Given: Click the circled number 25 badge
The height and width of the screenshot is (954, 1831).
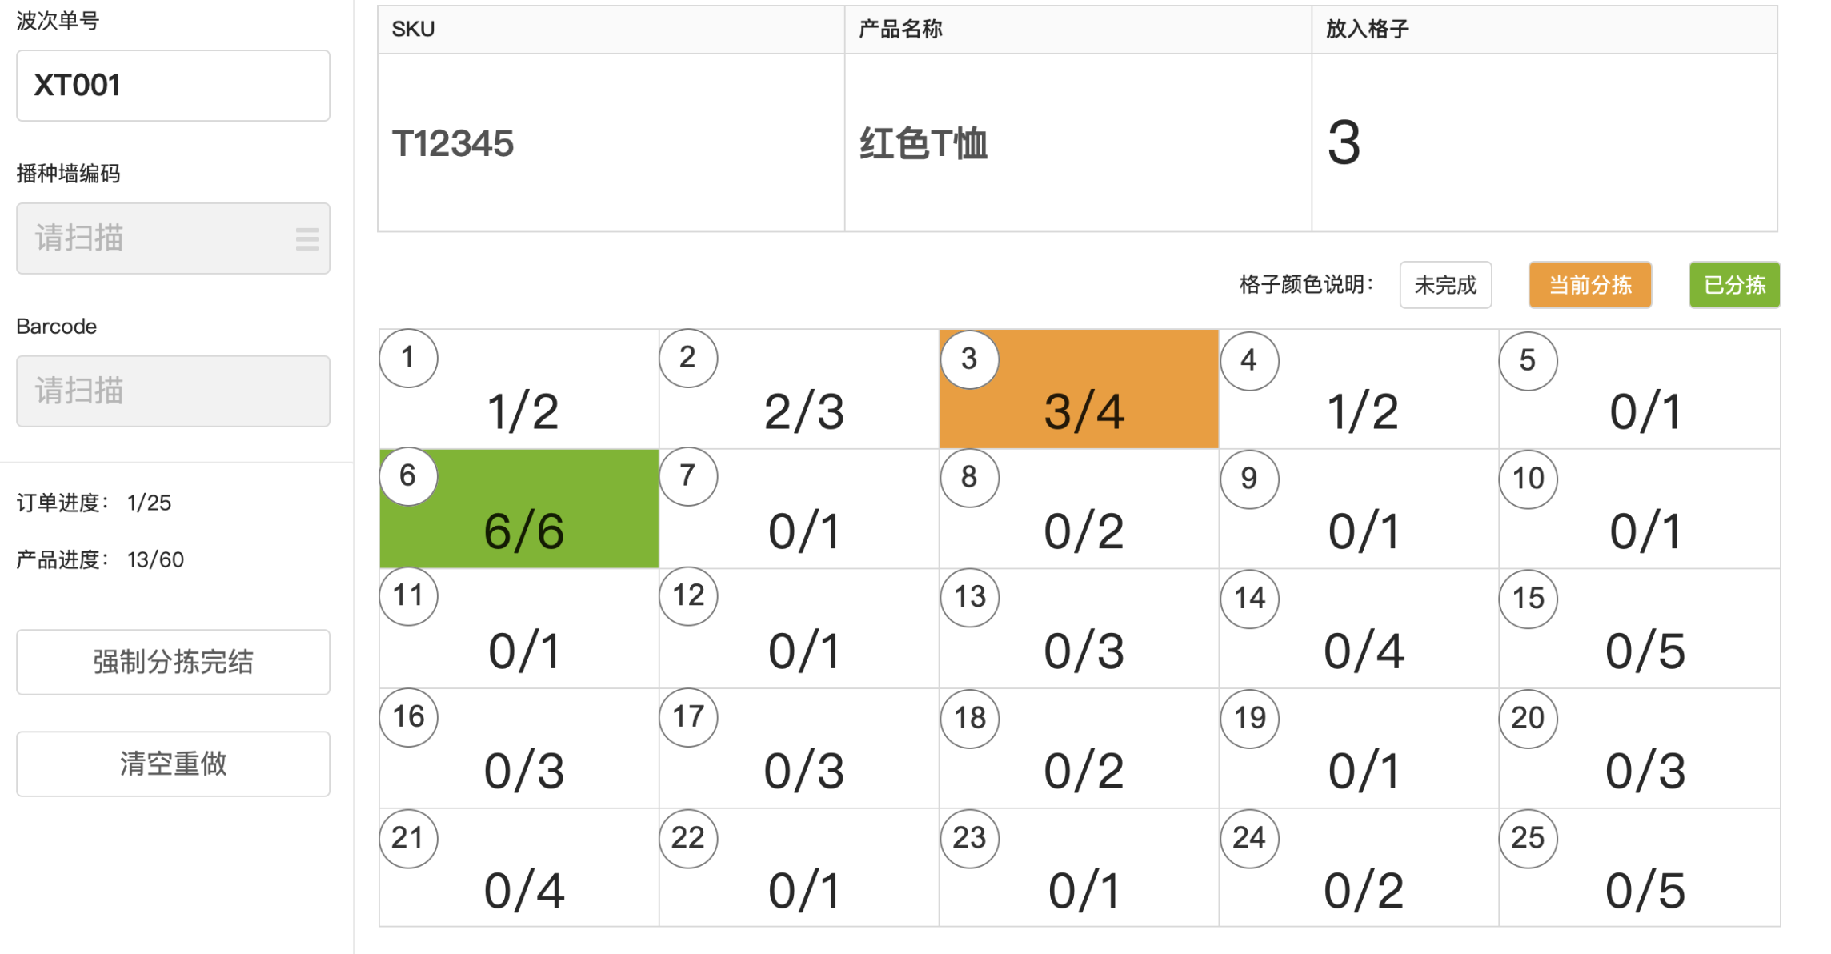Looking at the screenshot, I should 1528,838.
